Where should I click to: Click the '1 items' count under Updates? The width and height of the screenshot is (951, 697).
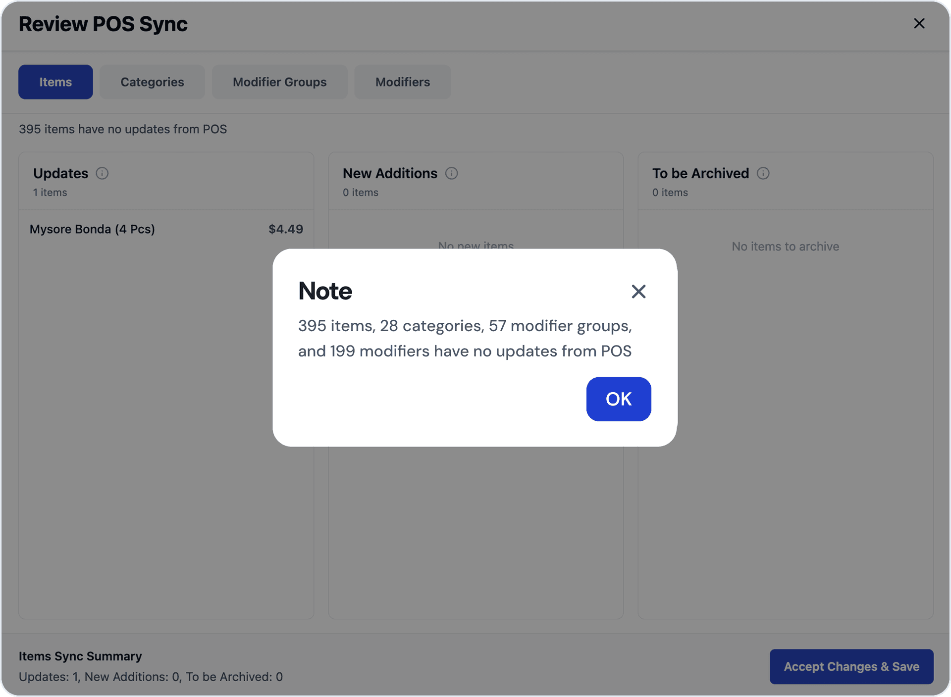click(x=50, y=193)
